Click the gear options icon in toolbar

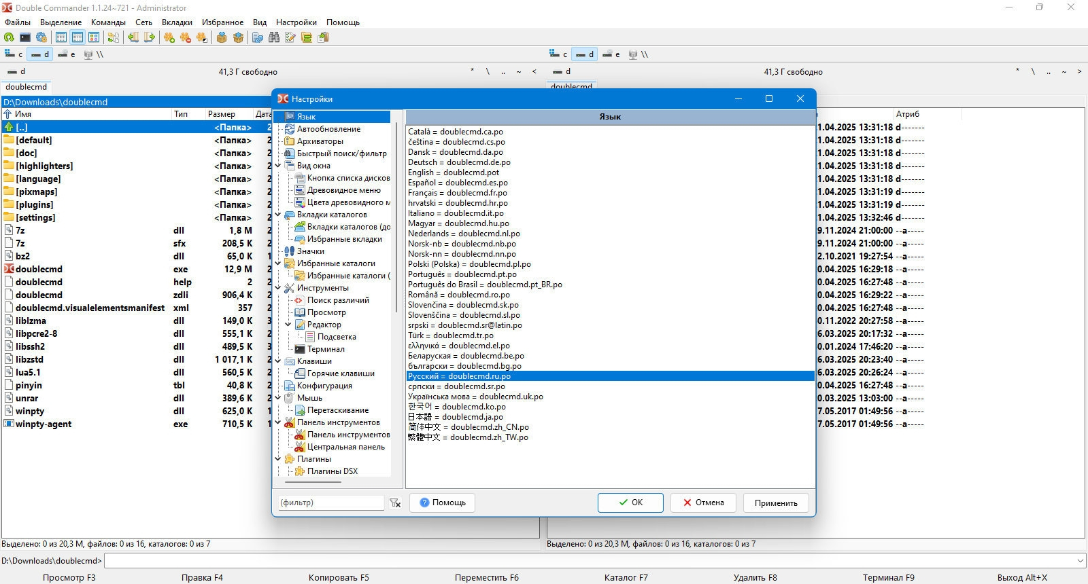point(41,37)
